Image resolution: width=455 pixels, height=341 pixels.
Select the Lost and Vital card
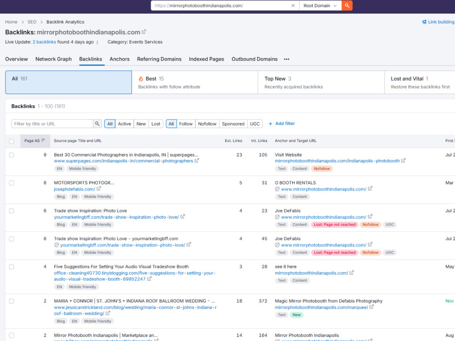click(x=420, y=82)
